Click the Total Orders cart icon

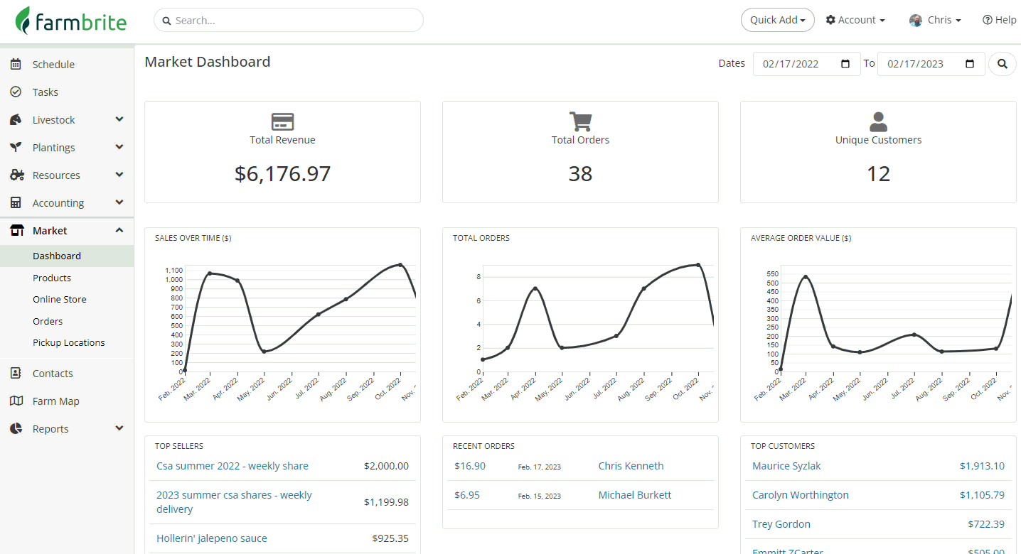(580, 121)
